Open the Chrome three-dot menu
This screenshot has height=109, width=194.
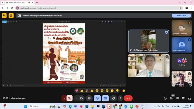pyautogui.click(x=191, y=8)
